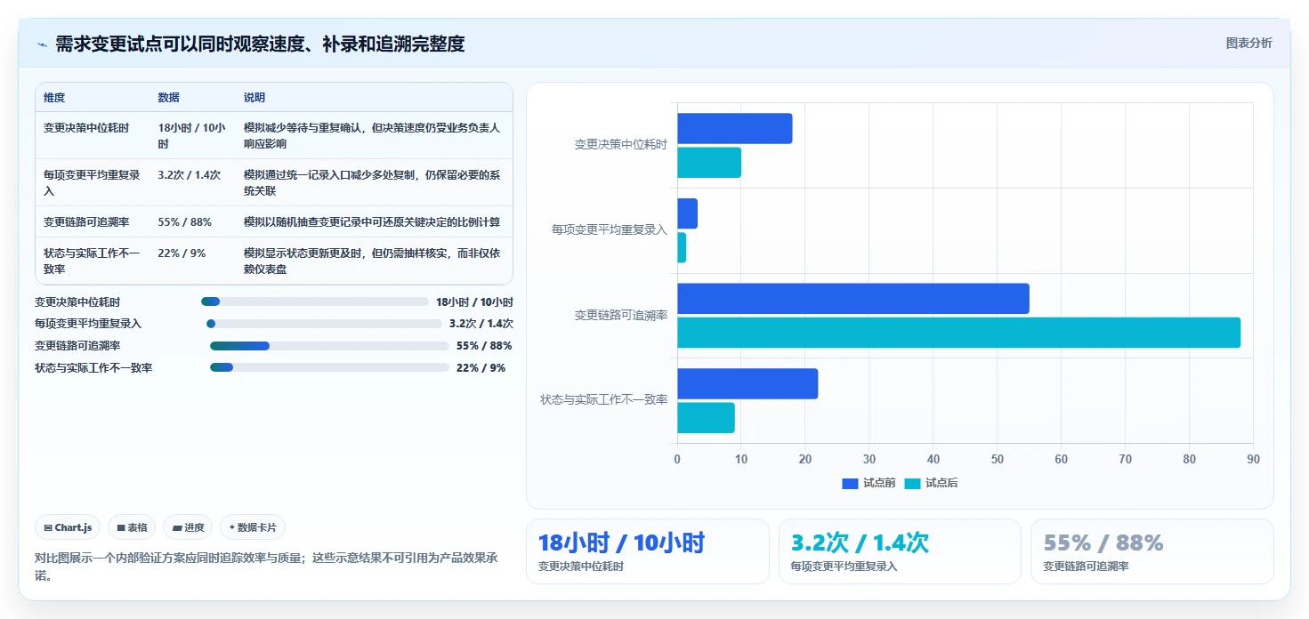Click the 每项变更平均重复录入 progress bar

(x=324, y=324)
